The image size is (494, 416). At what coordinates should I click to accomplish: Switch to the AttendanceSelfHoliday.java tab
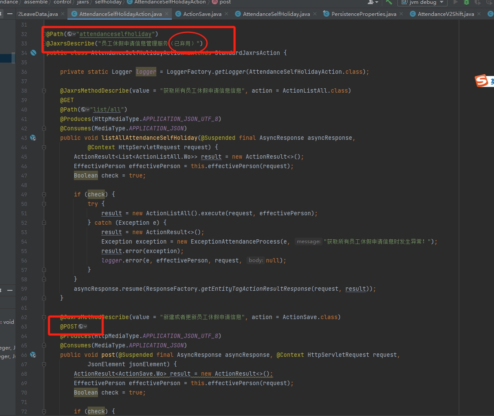pos(276,14)
